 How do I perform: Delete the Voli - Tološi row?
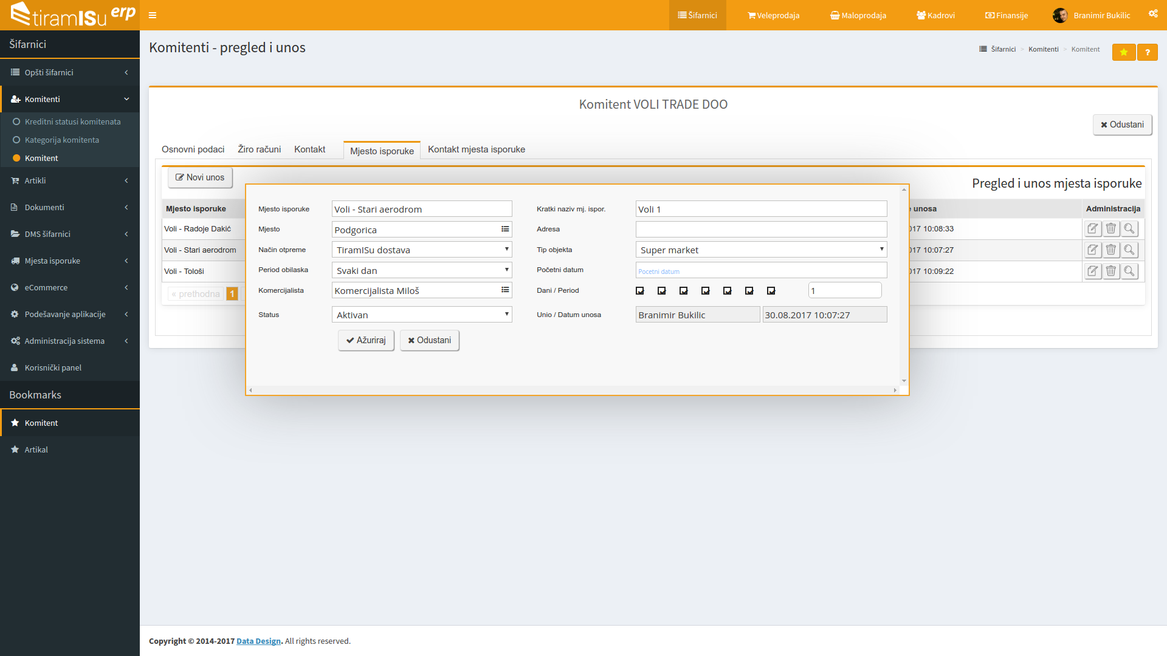[x=1111, y=272]
